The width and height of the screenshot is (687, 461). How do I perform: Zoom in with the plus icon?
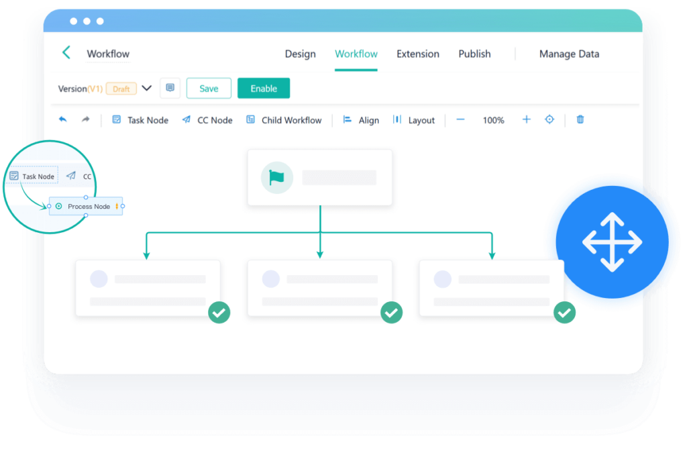click(x=527, y=119)
